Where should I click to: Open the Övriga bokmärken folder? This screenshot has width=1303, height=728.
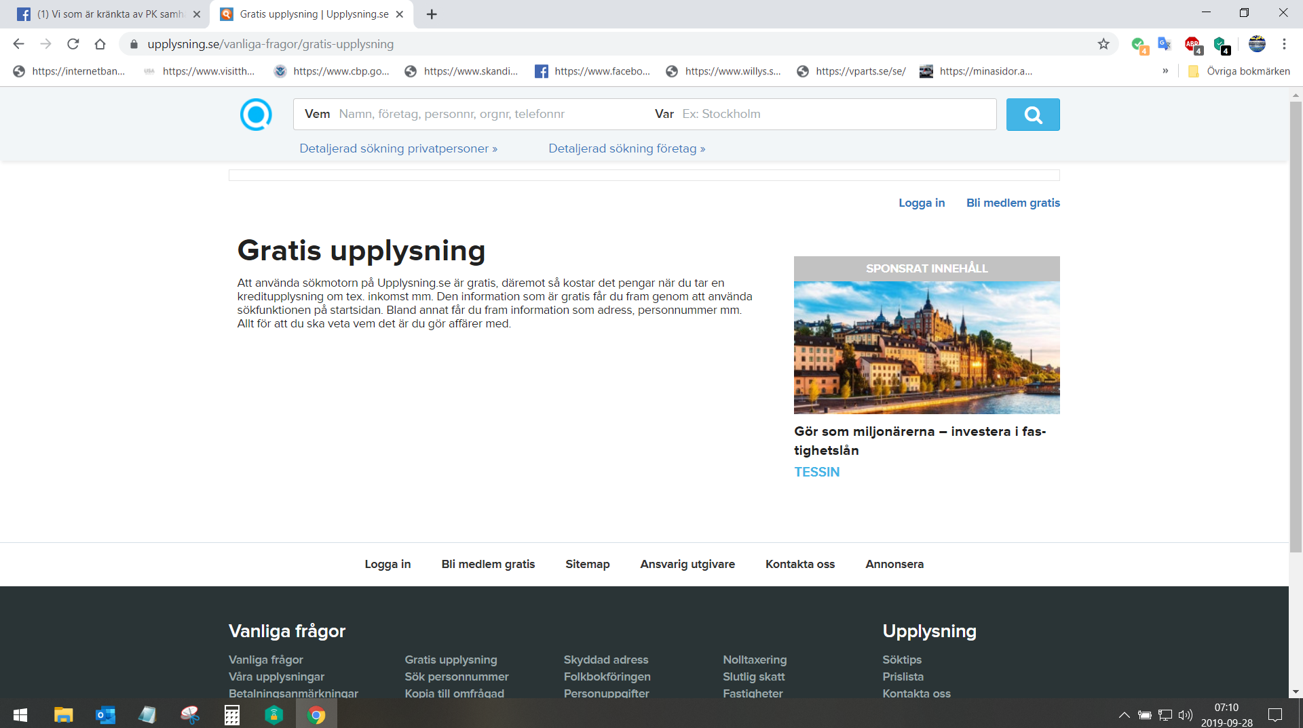click(x=1239, y=71)
